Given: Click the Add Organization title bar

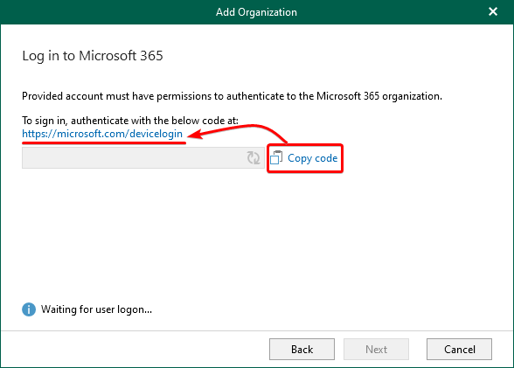Looking at the screenshot, I should [x=256, y=12].
